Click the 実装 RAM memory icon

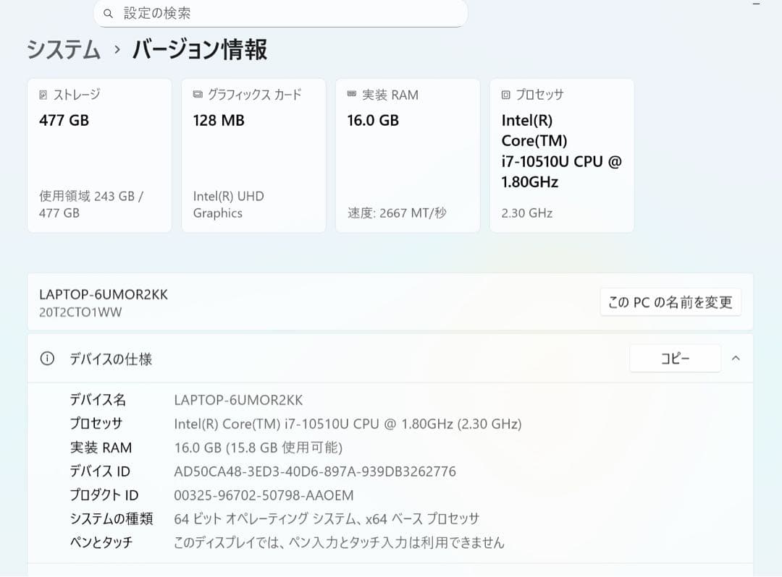click(x=350, y=94)
